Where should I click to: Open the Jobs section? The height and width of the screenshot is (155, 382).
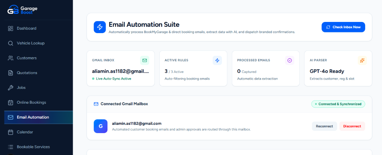click(x=38, y=88)
